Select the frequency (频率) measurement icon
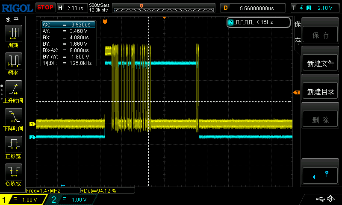 click(13, 61)
